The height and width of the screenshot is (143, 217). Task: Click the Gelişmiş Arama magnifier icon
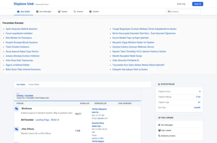[159, 136]
